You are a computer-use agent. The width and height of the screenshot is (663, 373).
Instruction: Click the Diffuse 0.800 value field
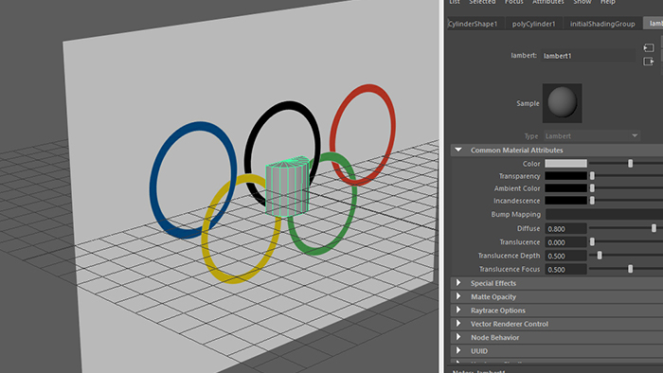(565, 228)
